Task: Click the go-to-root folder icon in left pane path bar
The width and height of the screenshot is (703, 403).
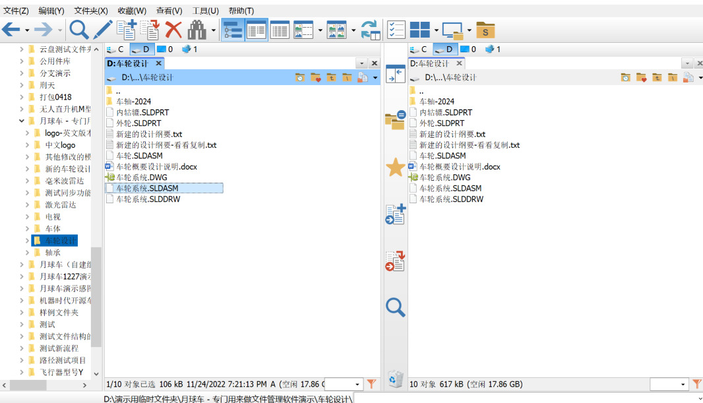Action: [347, 78]
